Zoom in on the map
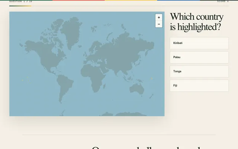The image size is (238, 149). coord(159,18)
